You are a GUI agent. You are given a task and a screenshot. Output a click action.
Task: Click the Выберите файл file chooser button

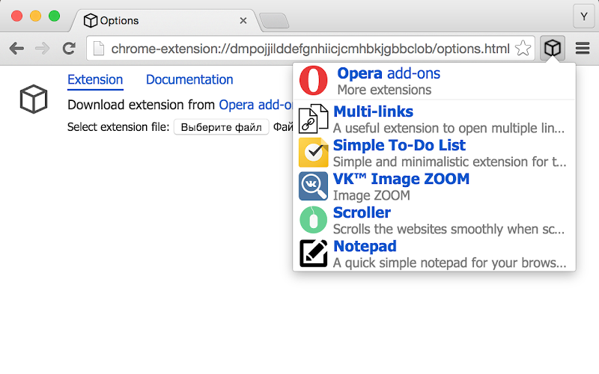221,126
